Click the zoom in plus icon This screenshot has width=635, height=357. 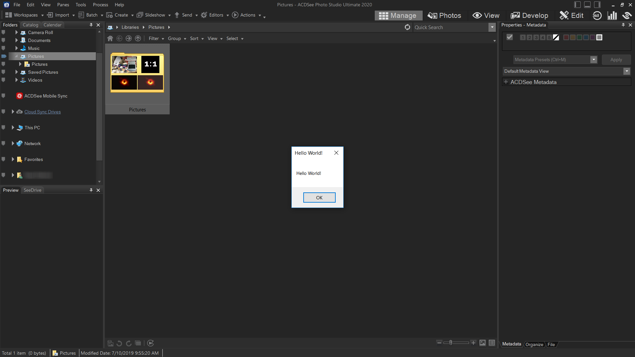[473, 343]
